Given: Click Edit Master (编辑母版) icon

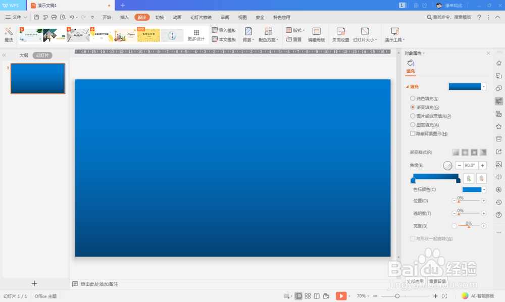Looking at the screenshot, I should (x=316, y=35).
